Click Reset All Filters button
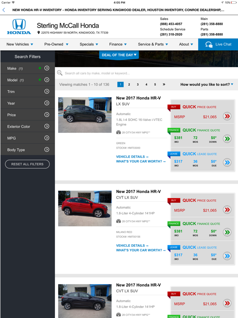Image resolution: width=238 pixels, height=318 pixels. click(27, 164)
